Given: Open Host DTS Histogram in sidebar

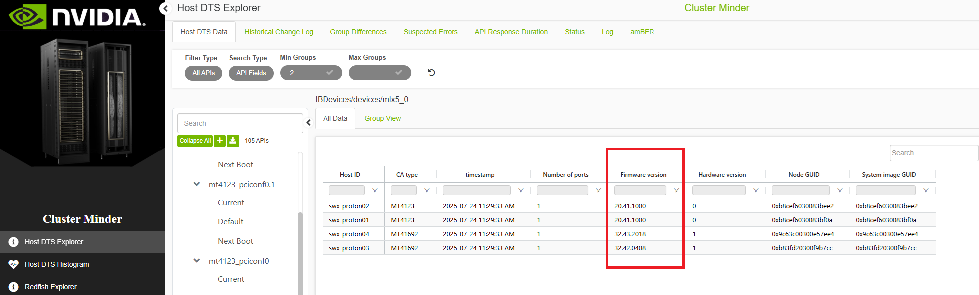Looking at the screenshot, I should tap(82, 264).
